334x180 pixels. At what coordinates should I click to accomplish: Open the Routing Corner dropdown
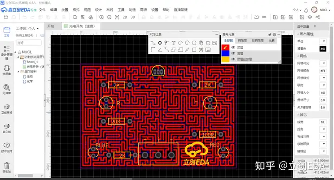(x=323, y=129)
